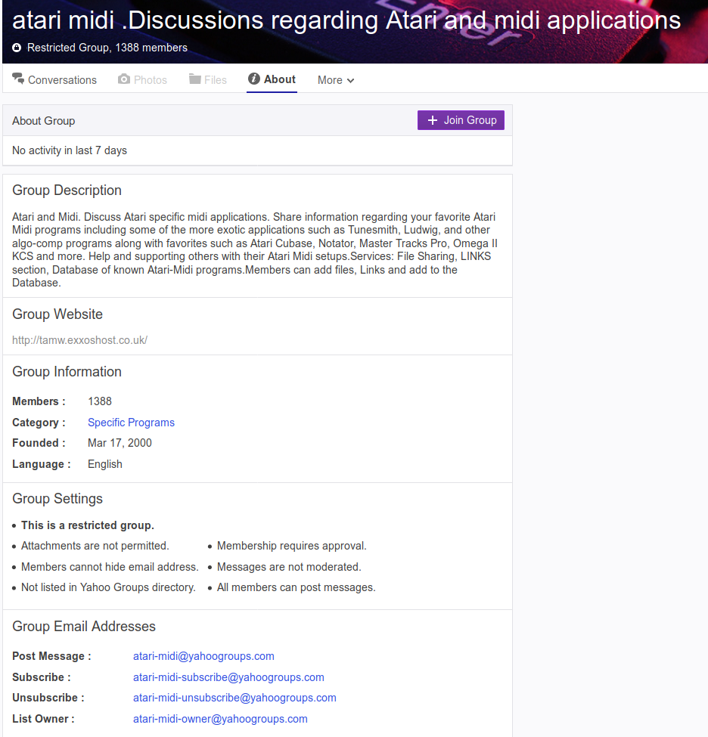708x737 pixels.
Task: Click the 'Group Email Addresses' heading
Action: [84, 626]
